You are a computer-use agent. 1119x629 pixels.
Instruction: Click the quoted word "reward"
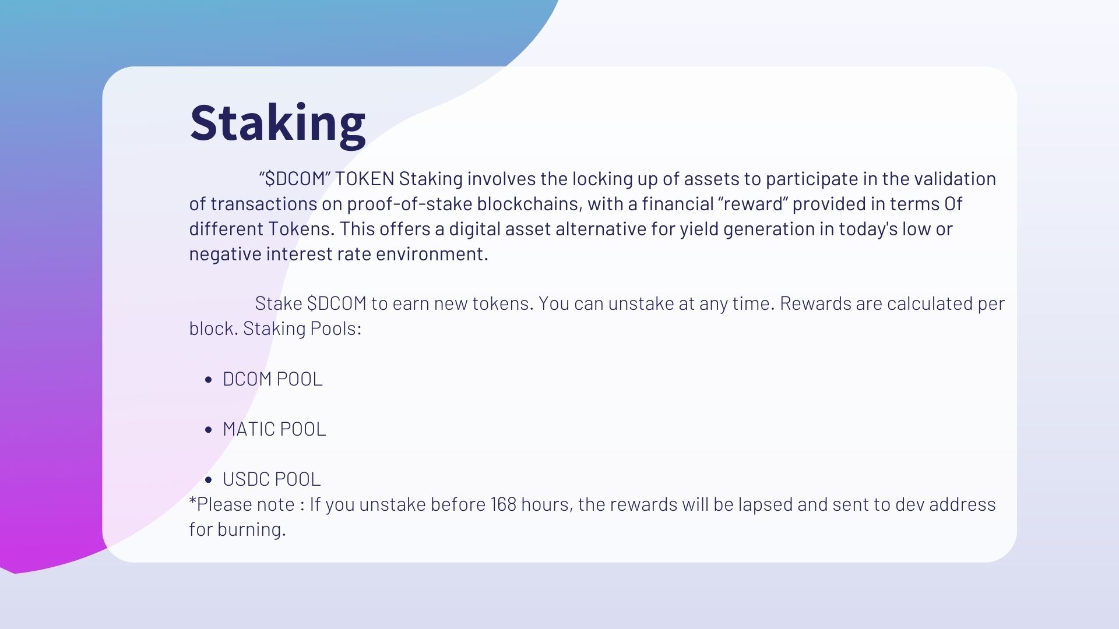click(x=752, y=204)
